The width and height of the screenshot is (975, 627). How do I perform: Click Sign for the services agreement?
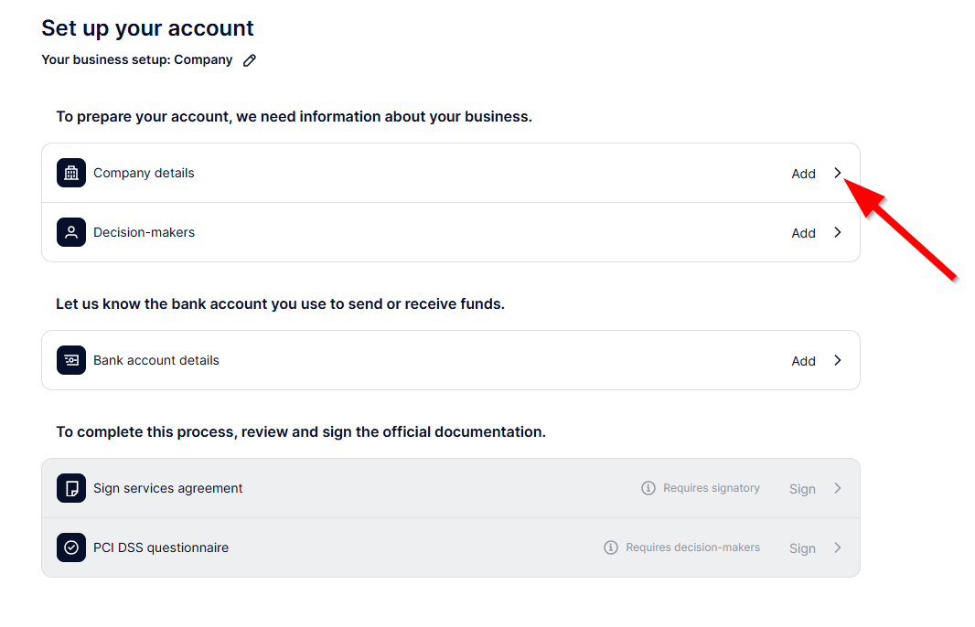pos(802,489)
